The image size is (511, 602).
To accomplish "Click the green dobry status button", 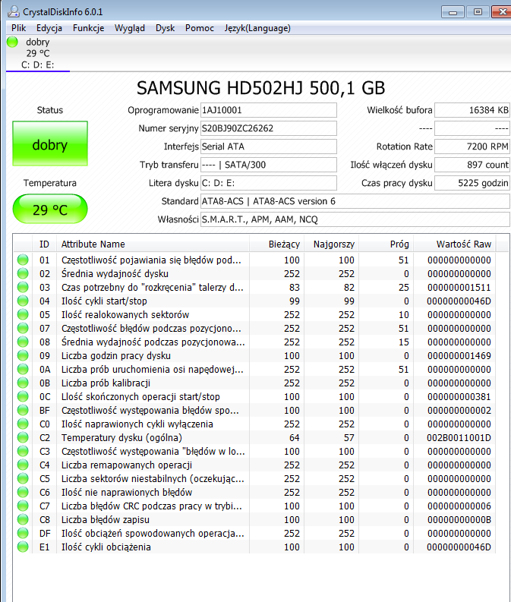I will coord(50,143).
